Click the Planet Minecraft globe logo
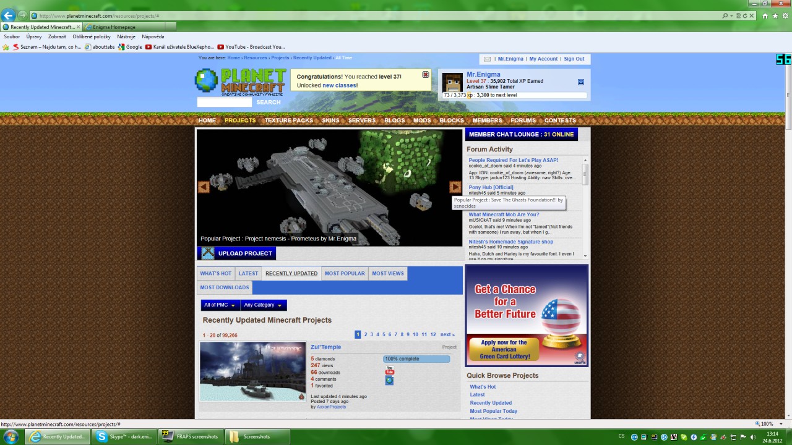This screenshot has height=445, width=792. pos(206,81)
